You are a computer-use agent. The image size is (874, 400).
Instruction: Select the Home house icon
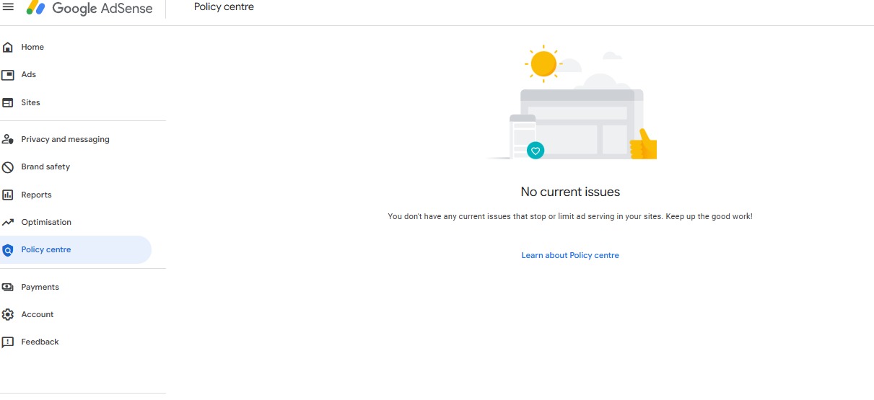pos(8,48)
